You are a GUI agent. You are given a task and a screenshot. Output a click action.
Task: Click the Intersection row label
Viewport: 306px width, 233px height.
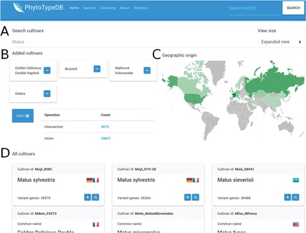coord(54,127)
